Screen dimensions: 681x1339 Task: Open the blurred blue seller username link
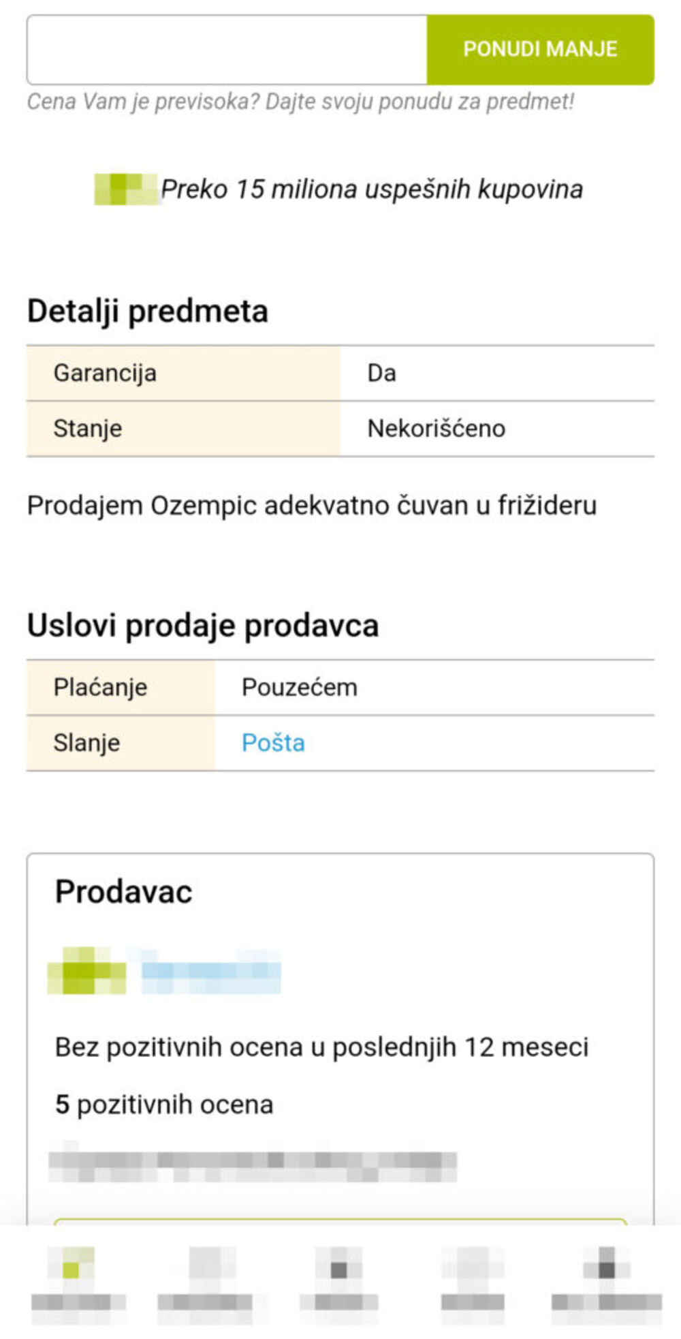[x=211, y=970]
